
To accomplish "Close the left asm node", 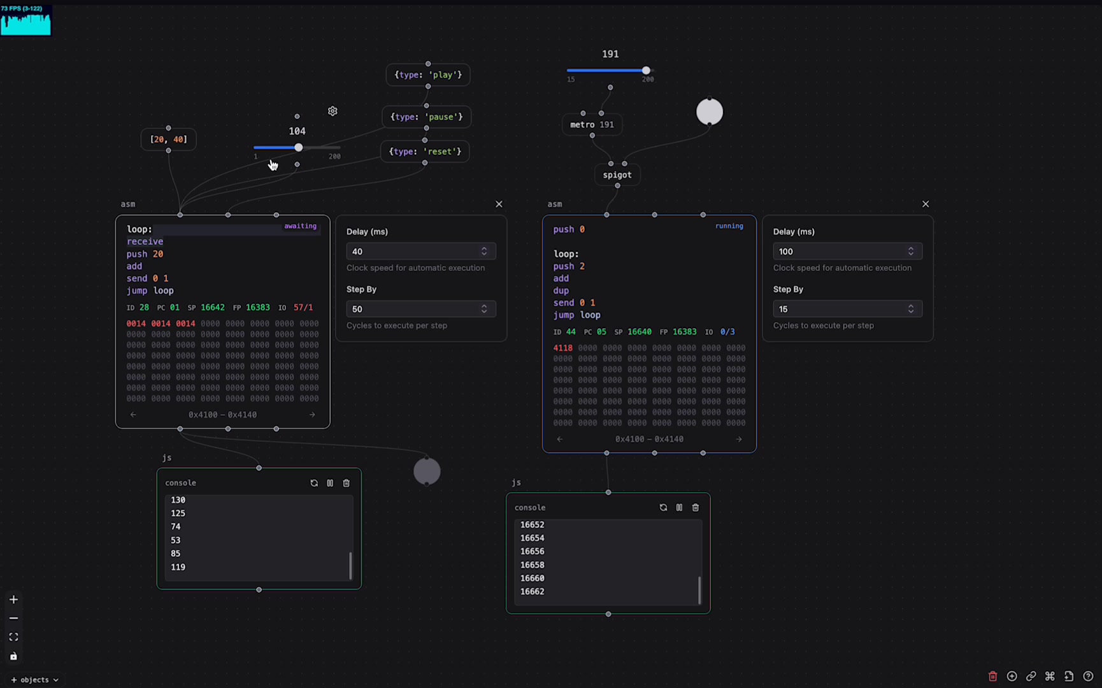I will pyautogui.click(x=499, y=204).
